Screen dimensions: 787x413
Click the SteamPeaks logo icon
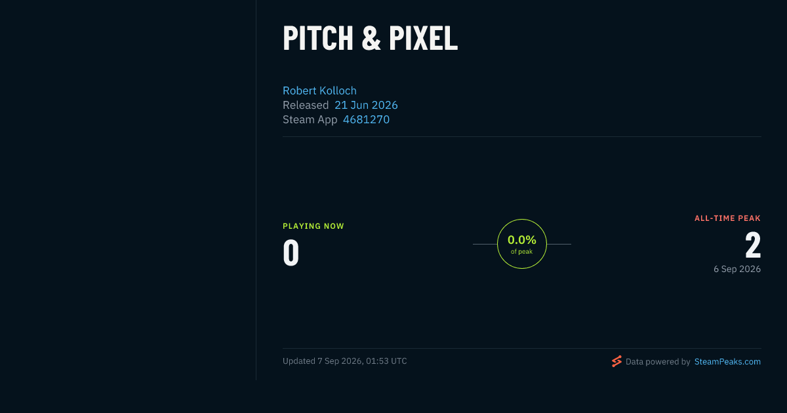(616, 361)
